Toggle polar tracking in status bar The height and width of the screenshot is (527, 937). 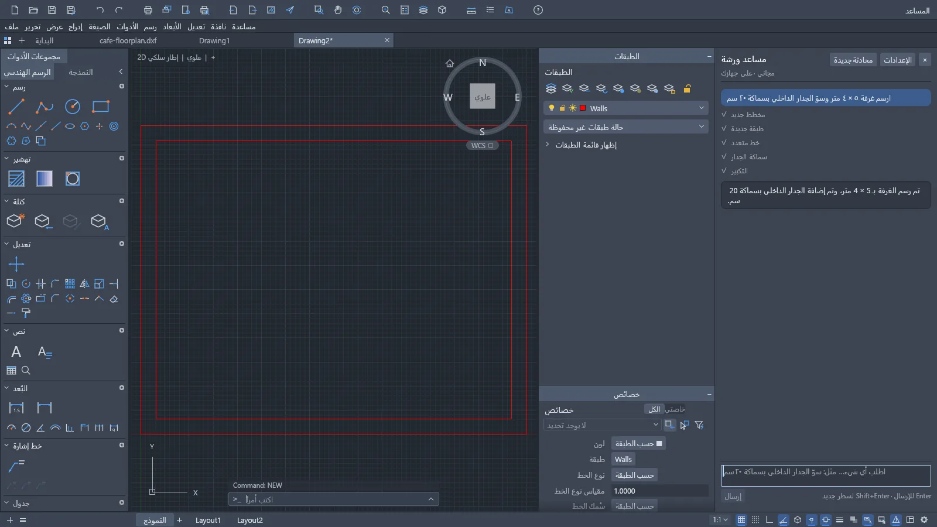784,520
